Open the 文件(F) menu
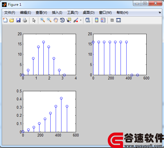The width and height of the screenshot is (164, 148). point(10,13)
